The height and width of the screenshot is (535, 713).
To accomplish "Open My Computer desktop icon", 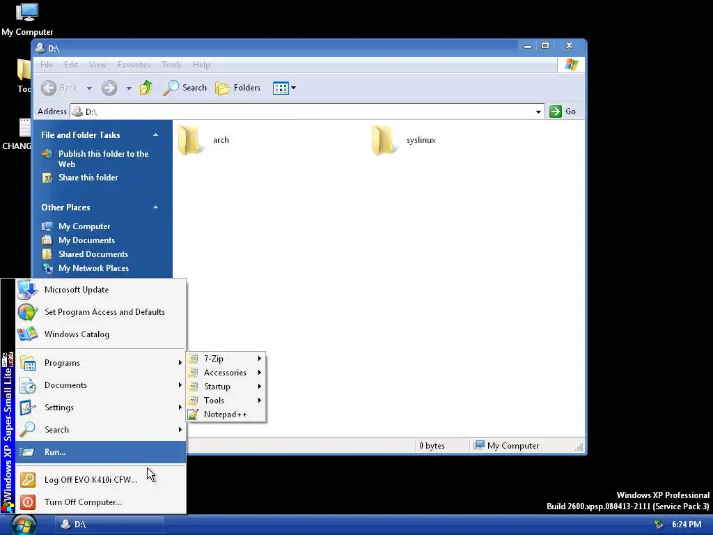I will pos(27,20).
